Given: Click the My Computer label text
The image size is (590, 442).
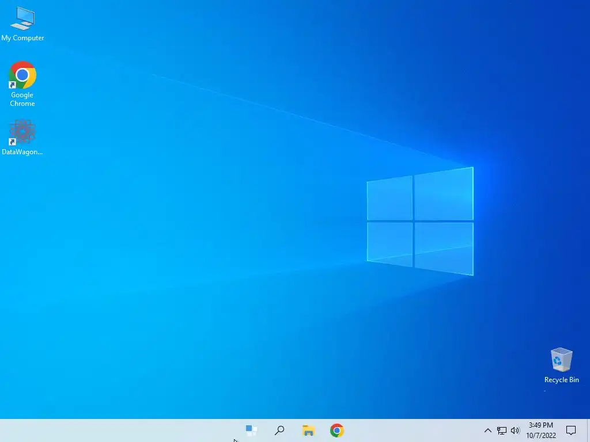Looking at the screenshot, I should coord(22,38).
